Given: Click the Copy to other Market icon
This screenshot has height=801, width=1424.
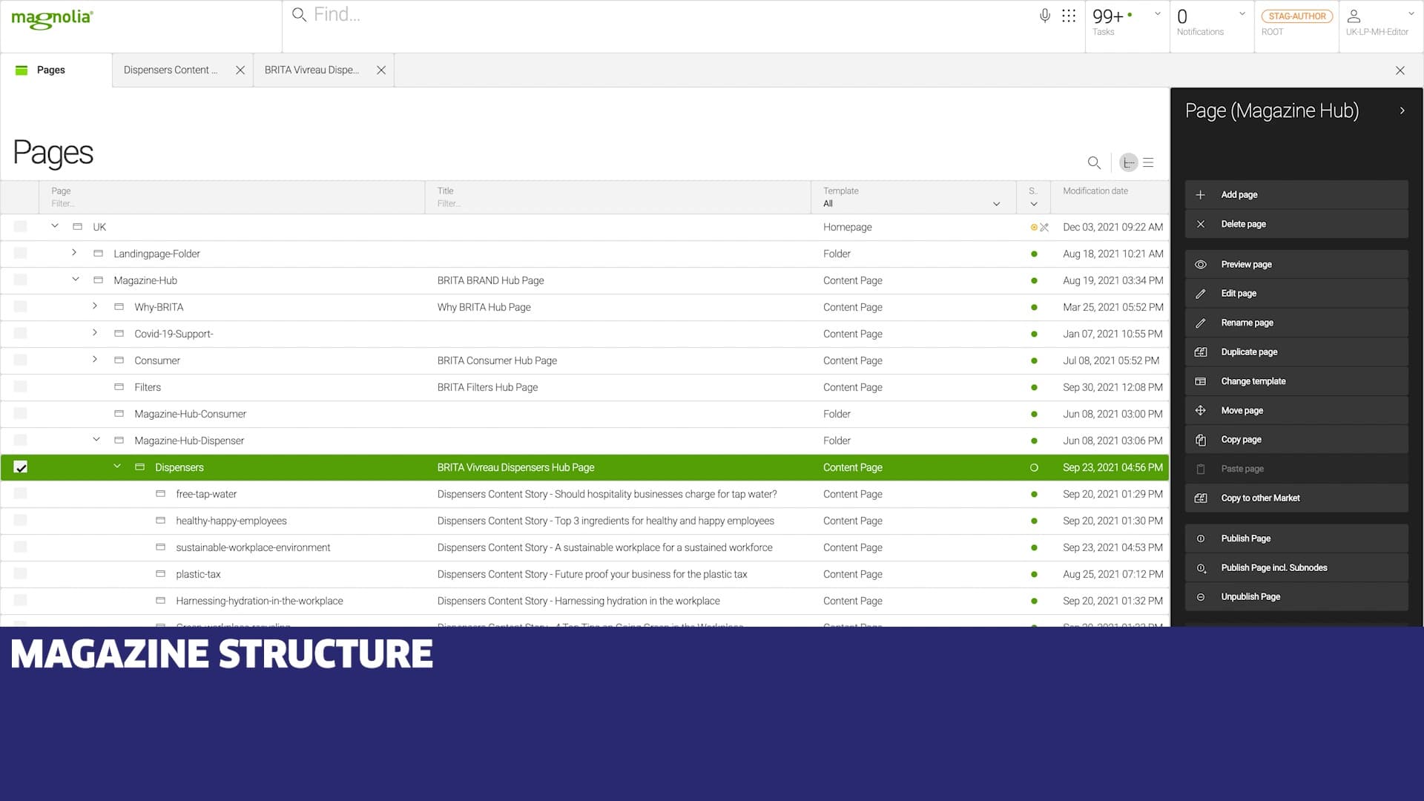Looking at the screenshot, I should pyautogui.click(x=1201, y=498).
